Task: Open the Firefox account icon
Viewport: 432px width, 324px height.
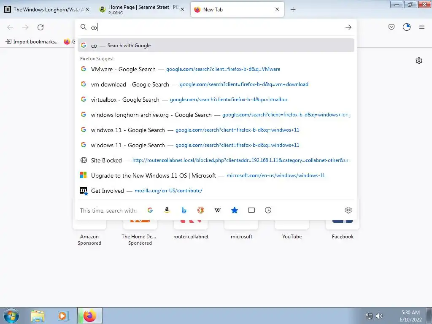Action: [407, 27]
